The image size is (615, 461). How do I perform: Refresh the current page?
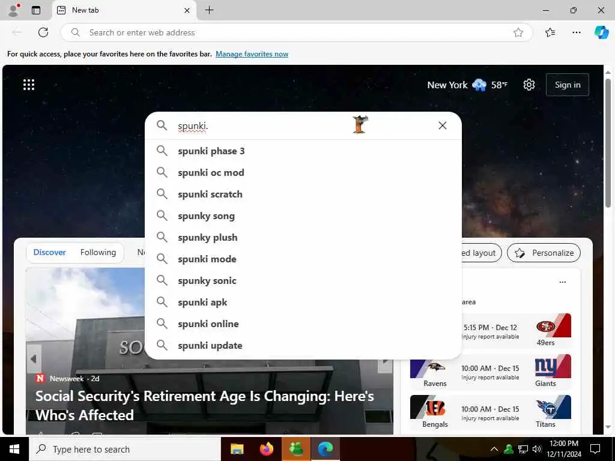(43, 32)
